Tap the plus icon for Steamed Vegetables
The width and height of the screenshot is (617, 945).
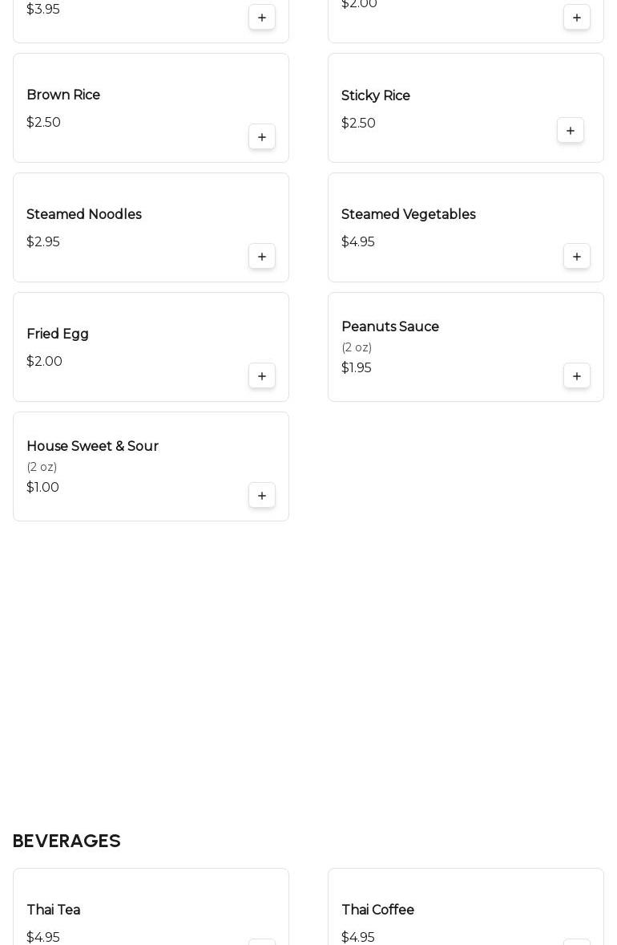click(577, 256)
